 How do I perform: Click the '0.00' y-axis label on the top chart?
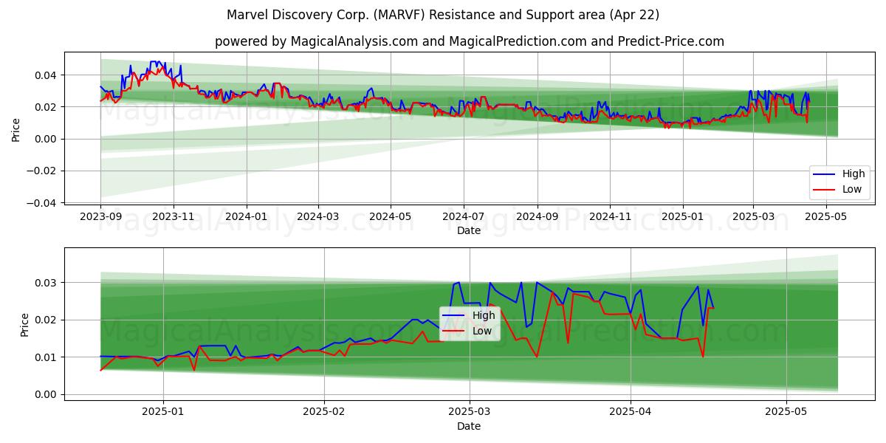click(48, 139)
